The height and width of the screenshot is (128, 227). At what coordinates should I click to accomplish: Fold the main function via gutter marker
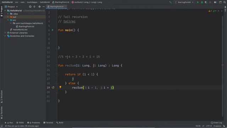(x=57, y=30)
